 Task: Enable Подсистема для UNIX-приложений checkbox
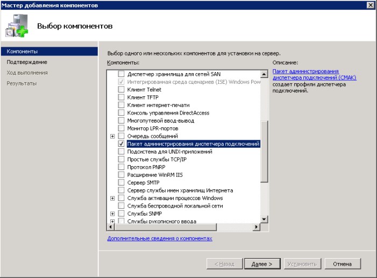click(121, 151)
